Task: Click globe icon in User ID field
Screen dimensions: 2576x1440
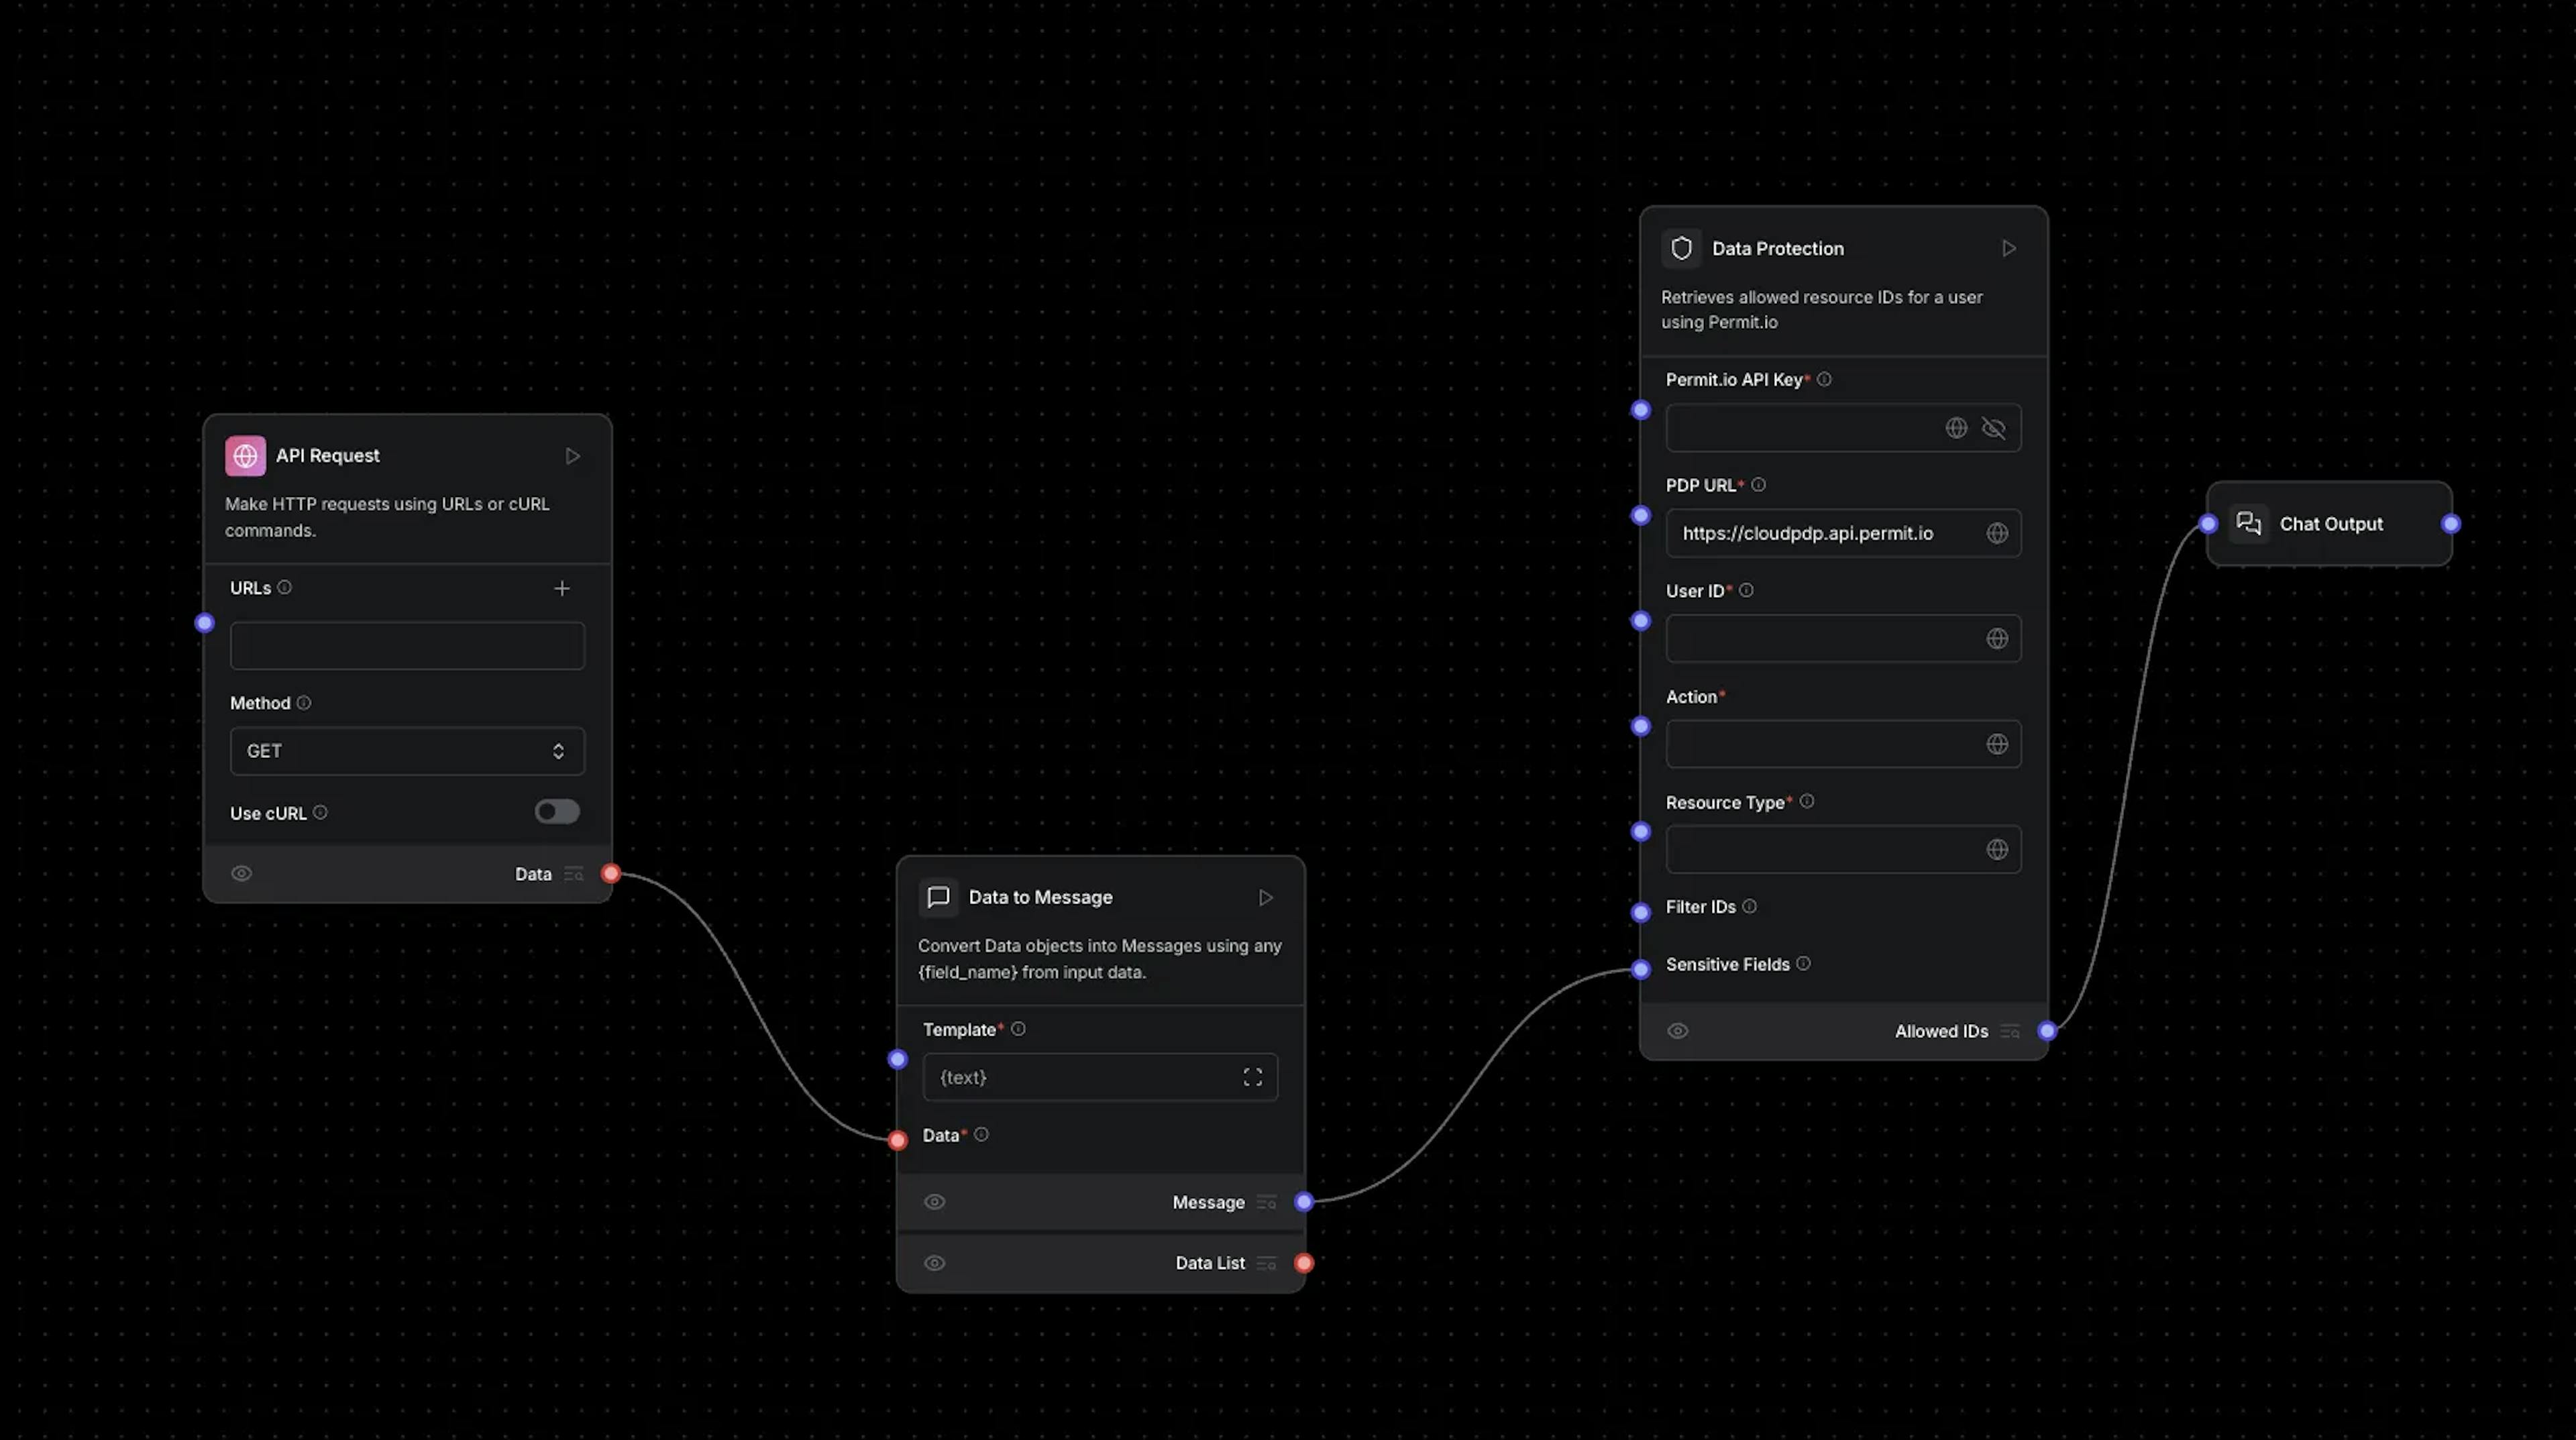Action: coord(1996,638)
